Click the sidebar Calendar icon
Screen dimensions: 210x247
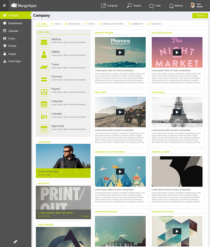pyautogui.click(x=5, y=31)
